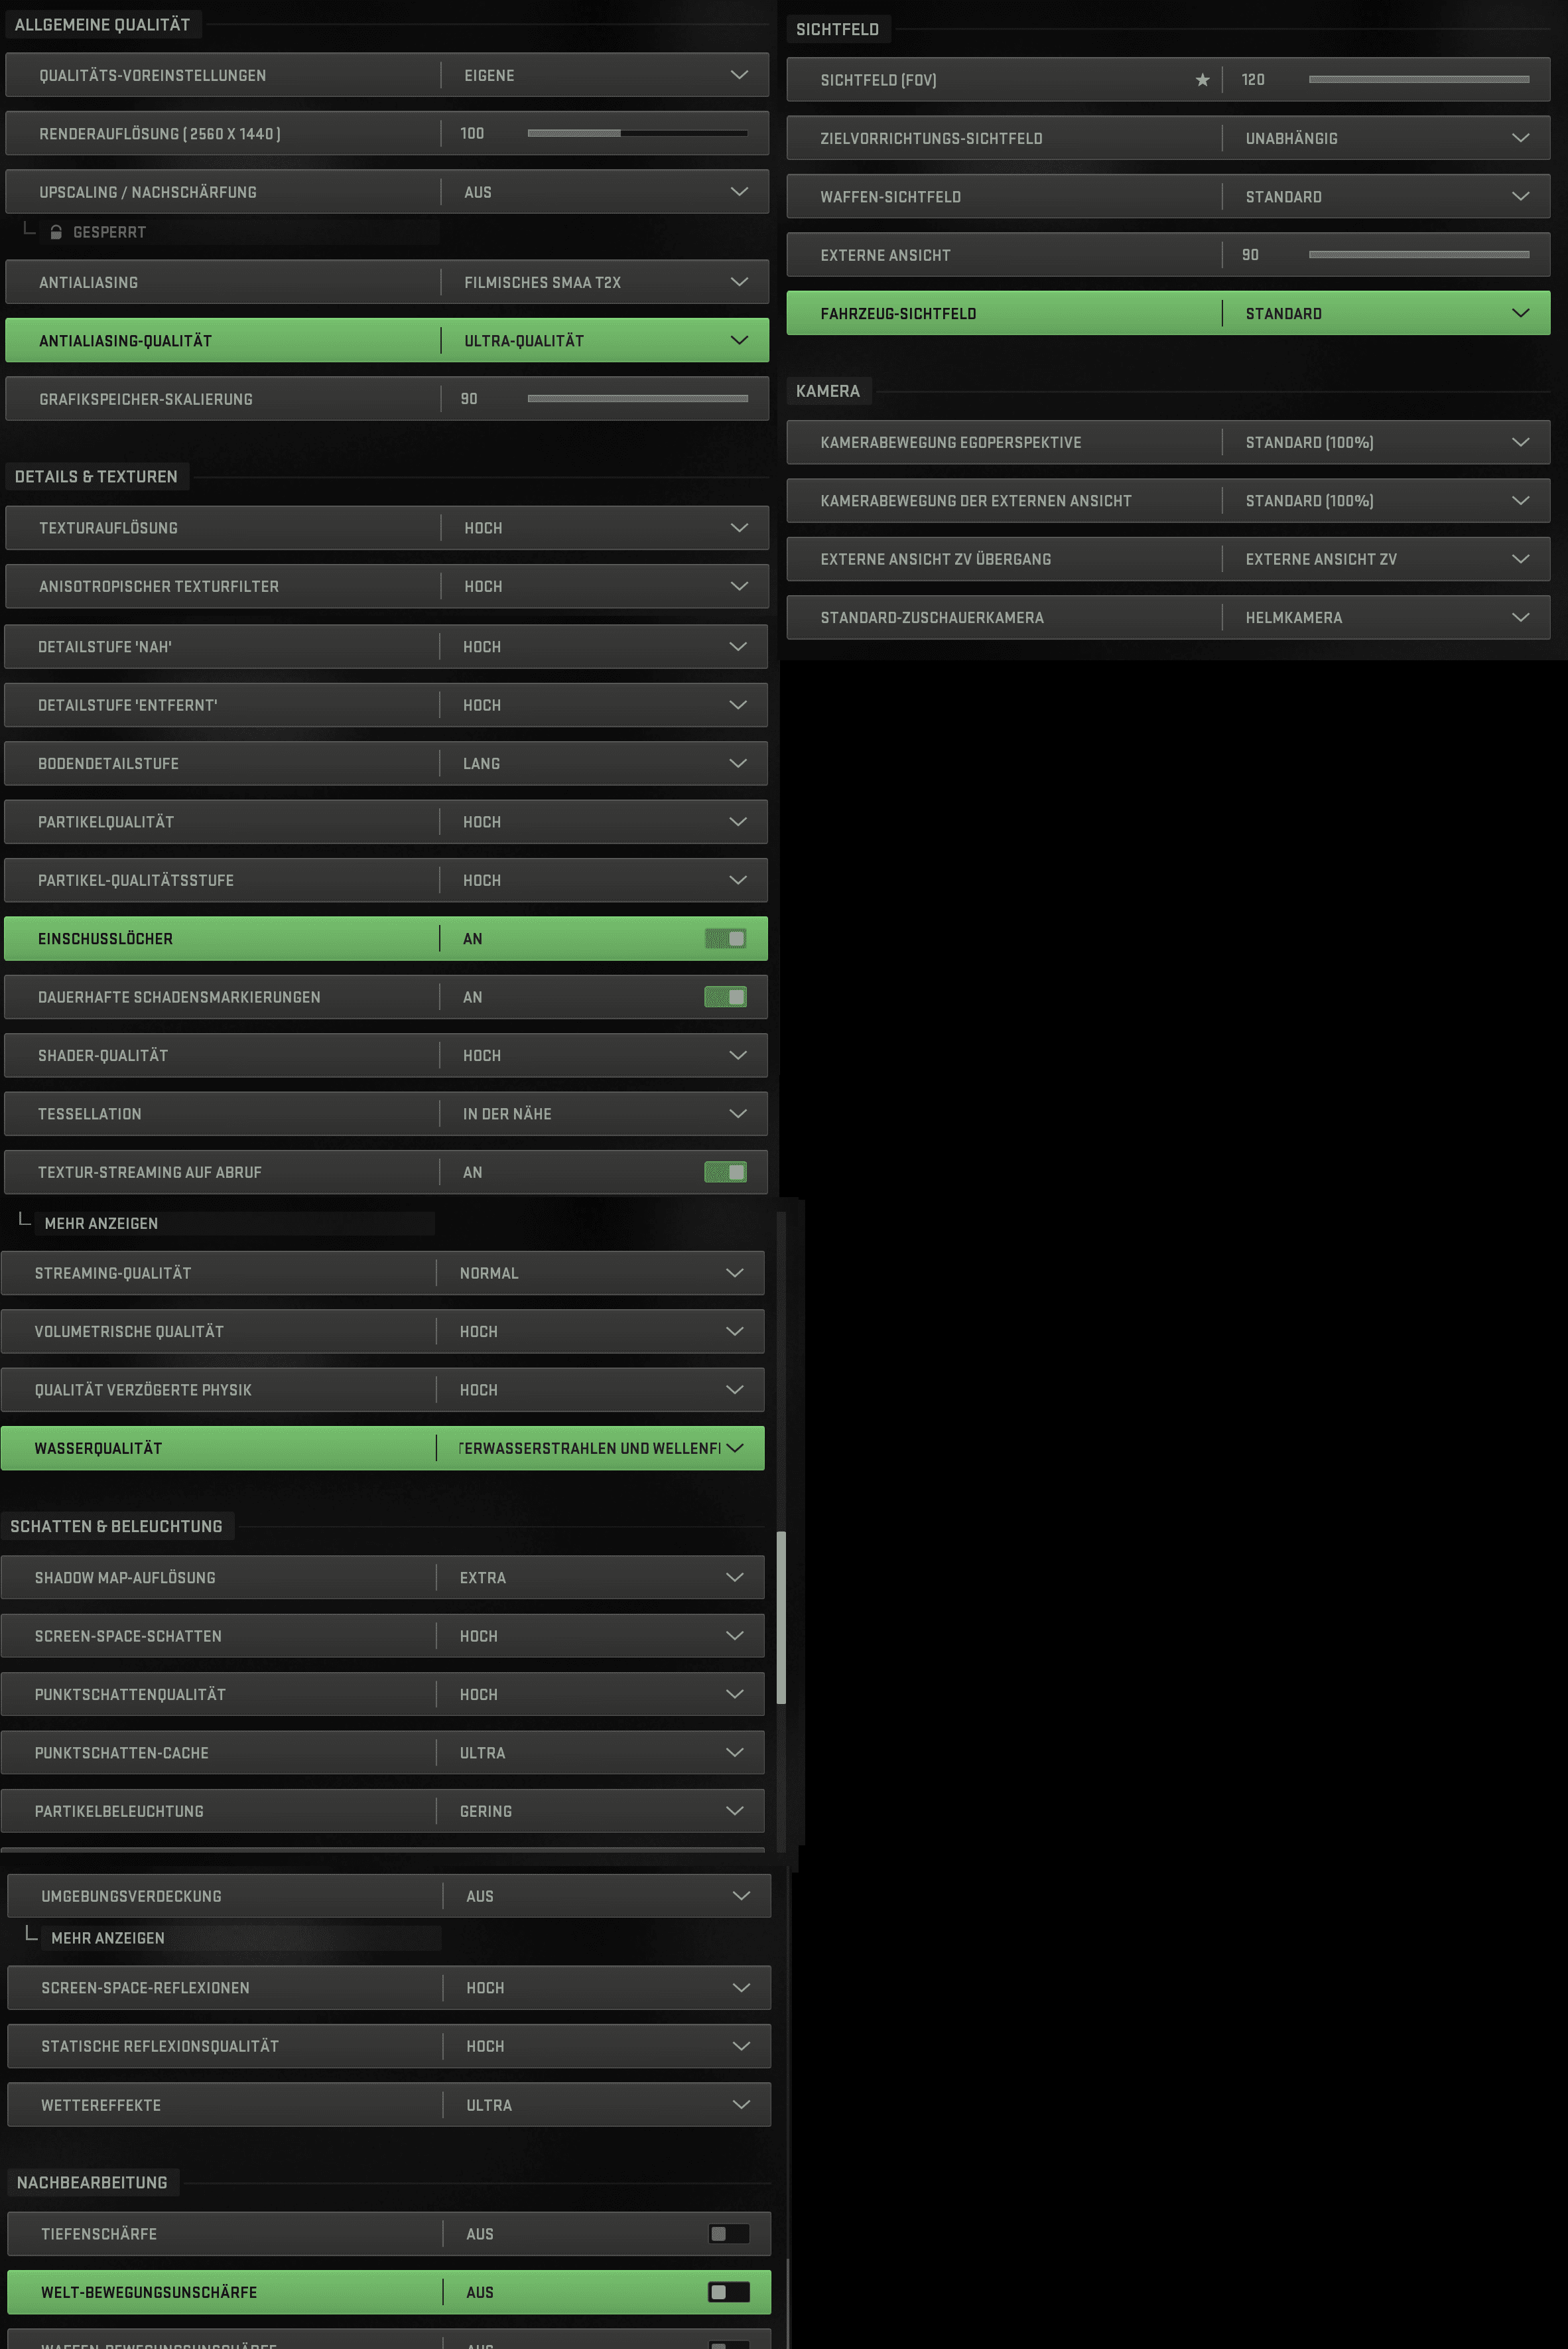Open Qualitäts-Voreinstellungen dropdown
The width and height of the screenshot is (1568, 2349).
(603, 76)
